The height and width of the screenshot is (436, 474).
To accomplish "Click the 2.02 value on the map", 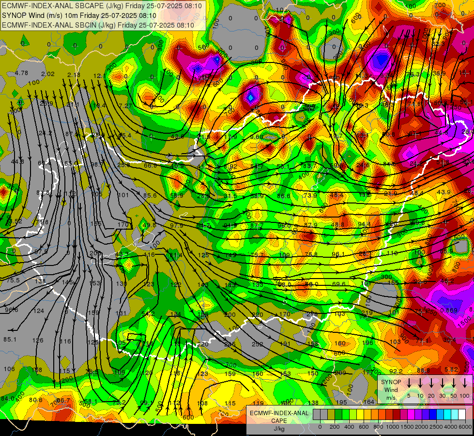I will [x=48, y=74].
